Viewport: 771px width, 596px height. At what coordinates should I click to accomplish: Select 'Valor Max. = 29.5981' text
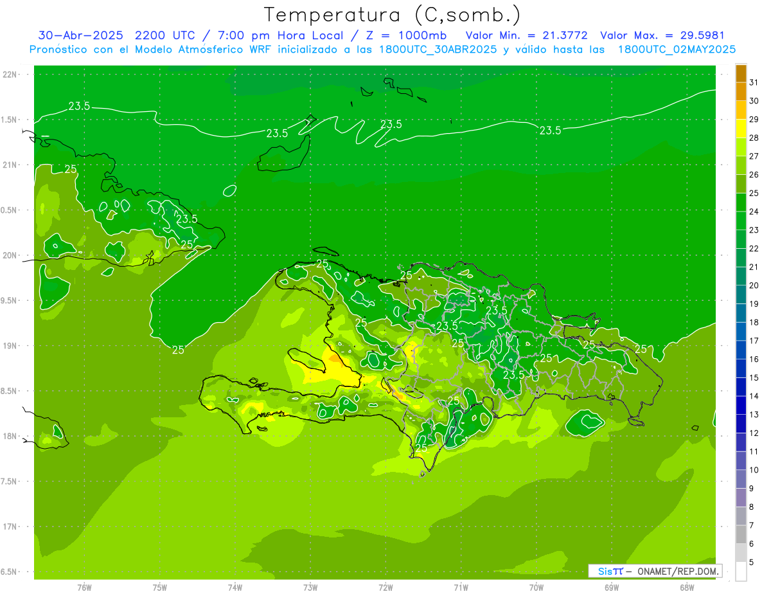coord(662,35)
